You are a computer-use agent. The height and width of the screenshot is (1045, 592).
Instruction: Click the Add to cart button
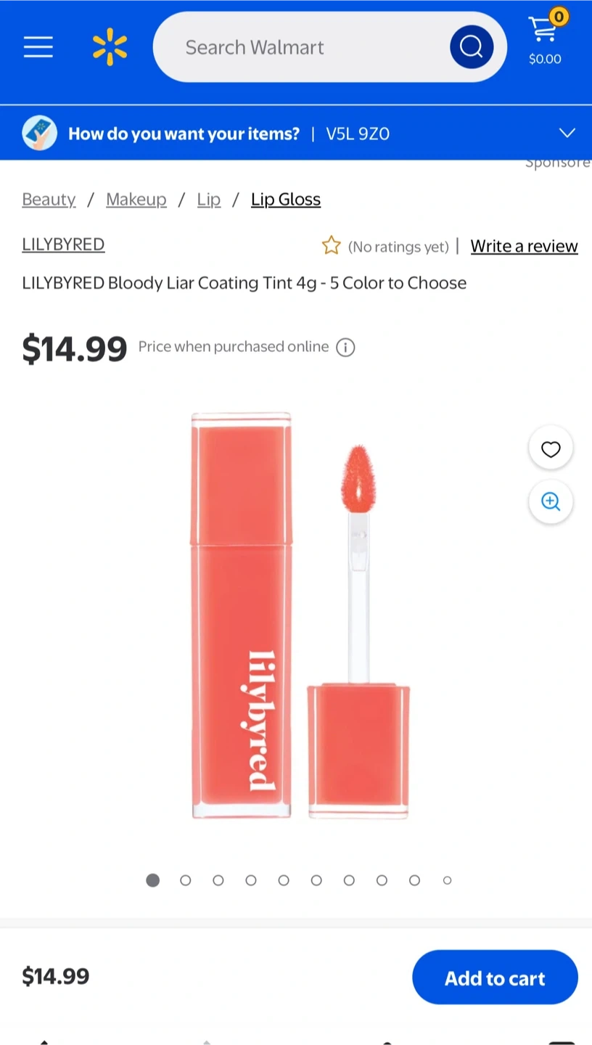pos(495,978)
